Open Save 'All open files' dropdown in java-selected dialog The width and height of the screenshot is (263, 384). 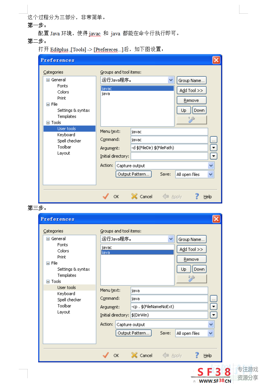tap(210, 333)
